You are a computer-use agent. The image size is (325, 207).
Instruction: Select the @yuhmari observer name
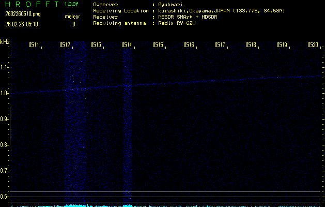point(172,4)
